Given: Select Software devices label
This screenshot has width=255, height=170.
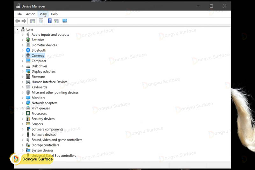Looking at the screenshot, I should 44,135.
